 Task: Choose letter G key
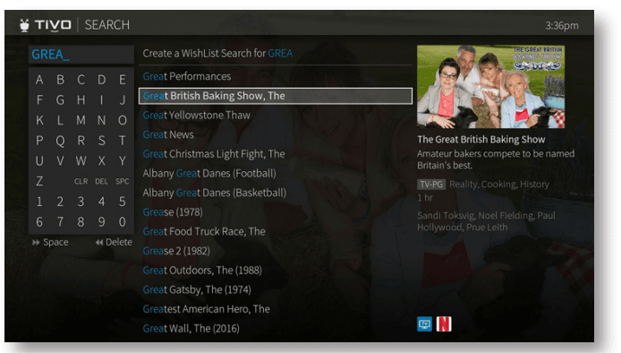(x=60, y=100)
